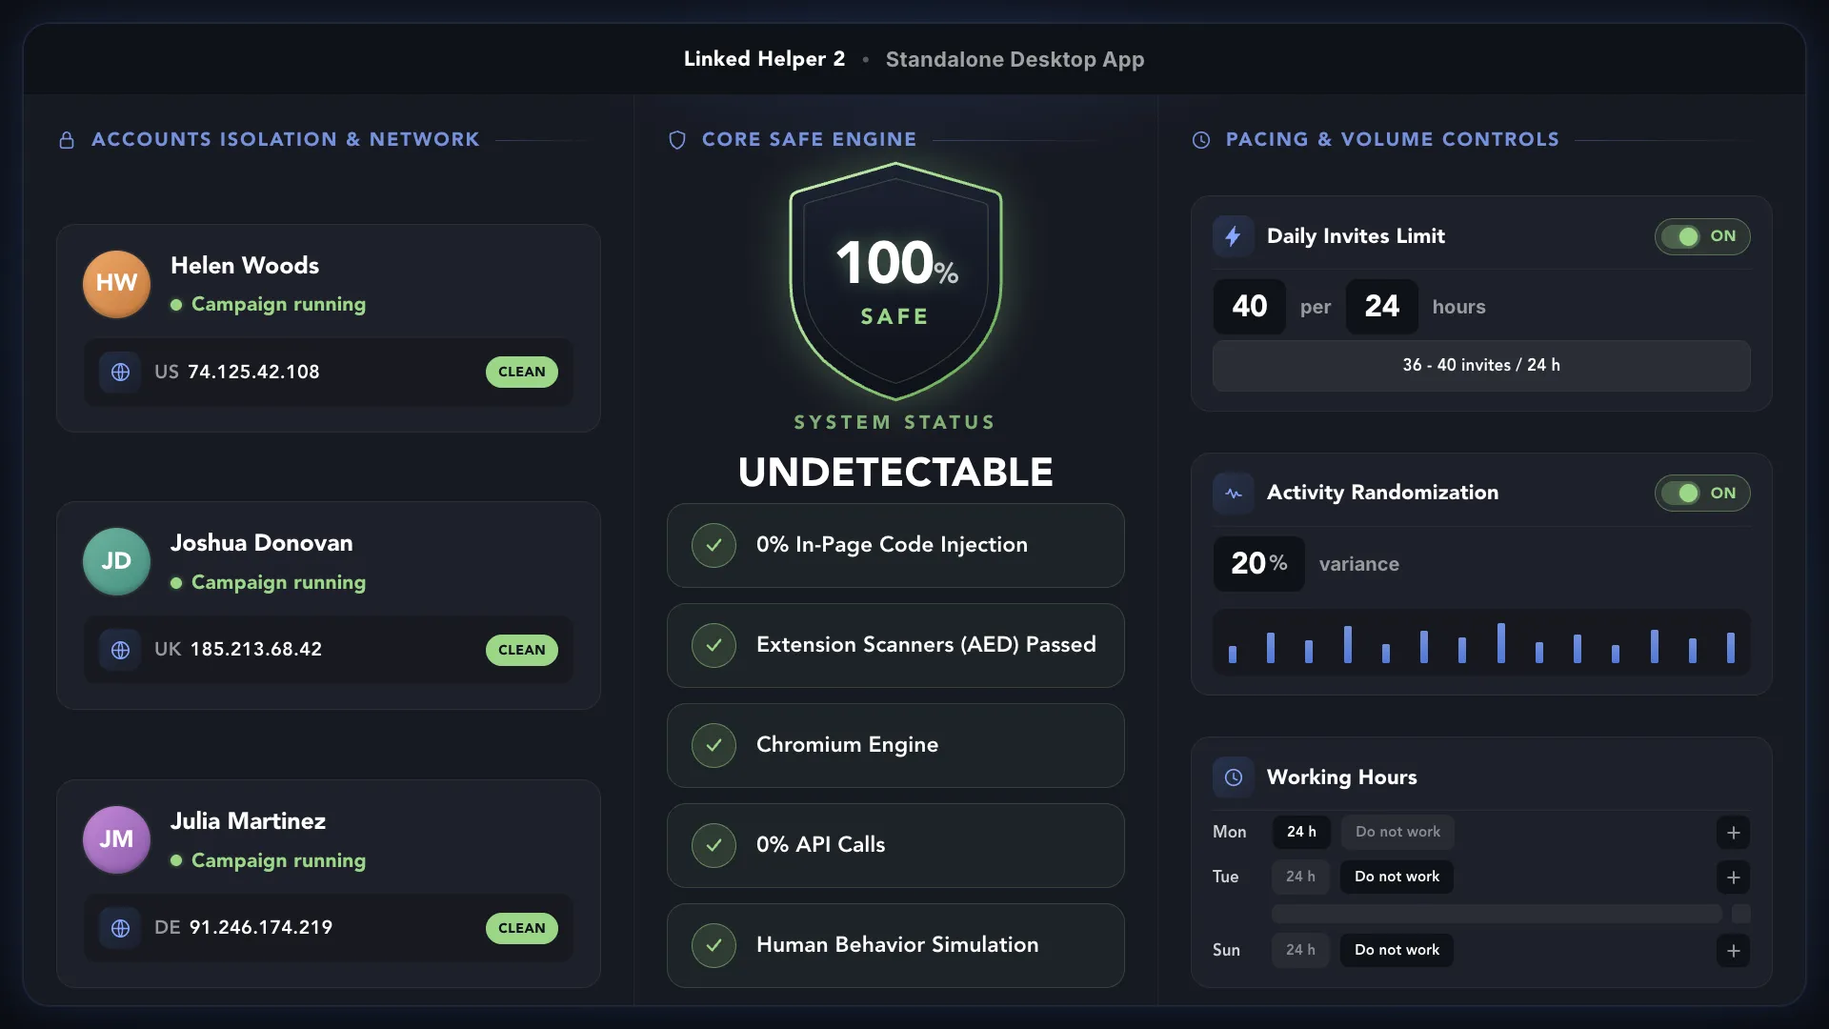
Task: Open the 0% In-Page Code Injection item
Action: click(x=895, y=545)
